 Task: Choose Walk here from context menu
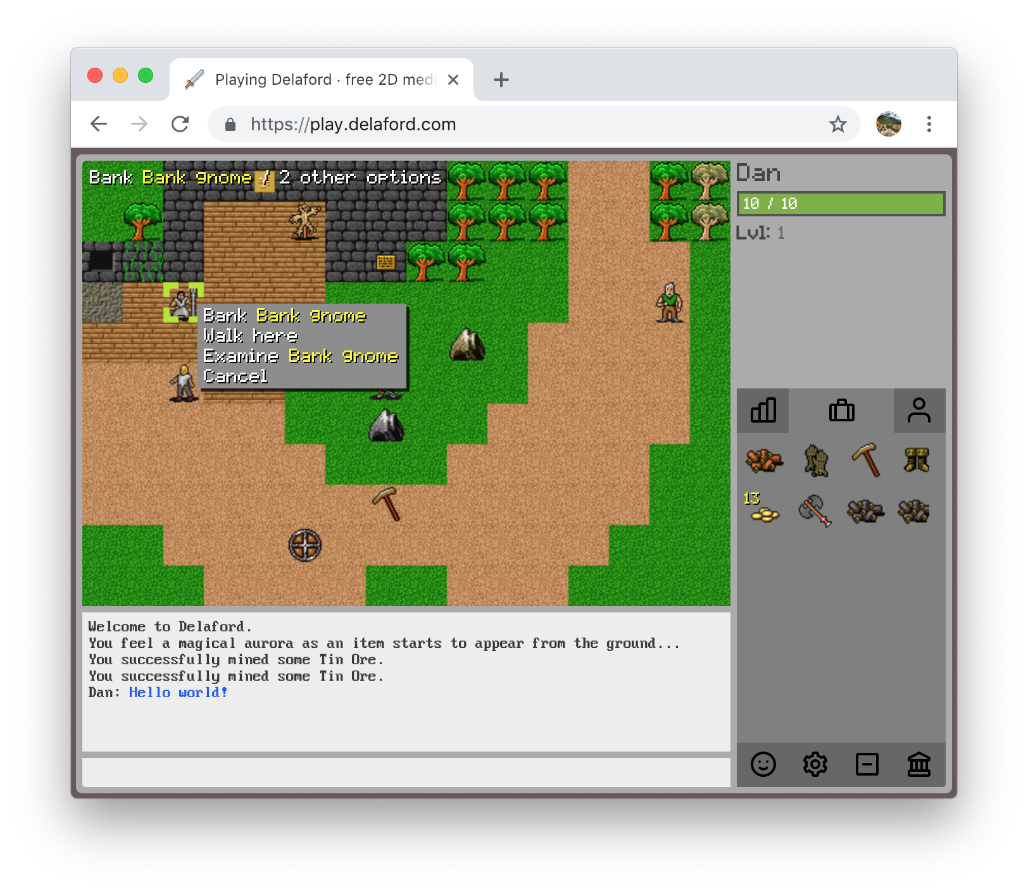tap(251, 335)
